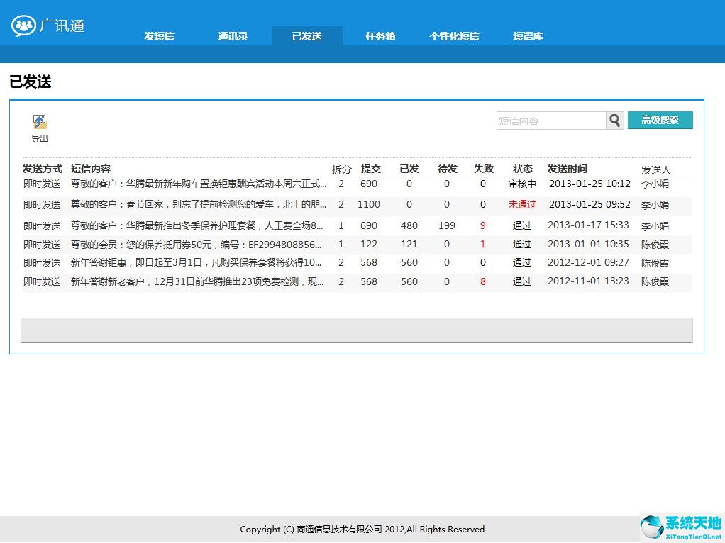Click the 保养抵用券 message content
Screen dimensions: 725x543
192,243
